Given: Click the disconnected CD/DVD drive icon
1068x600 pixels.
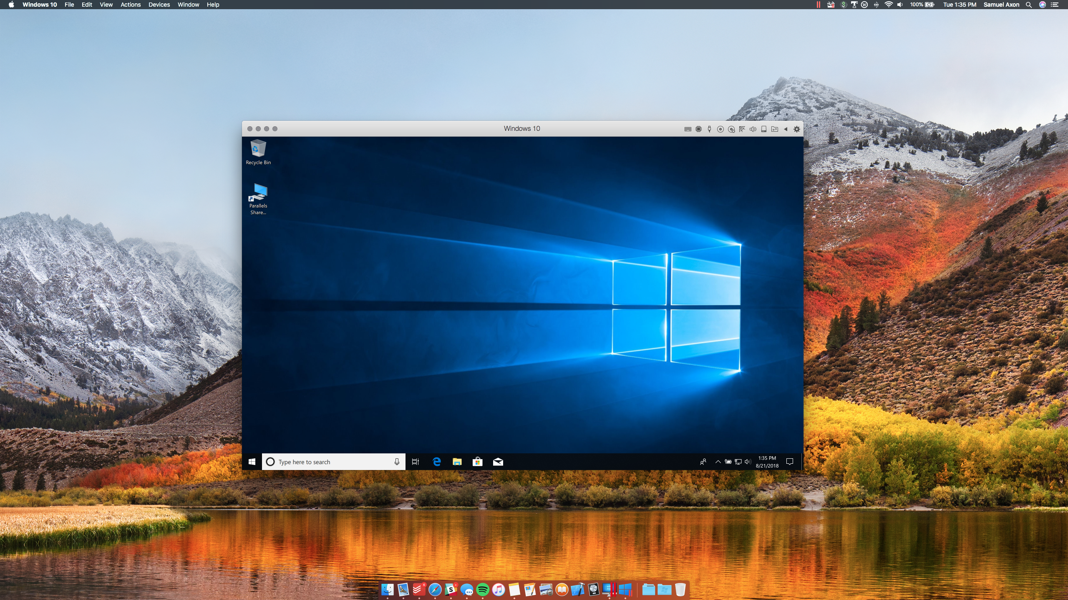Looking at the screenshot, I should (731, 129).
